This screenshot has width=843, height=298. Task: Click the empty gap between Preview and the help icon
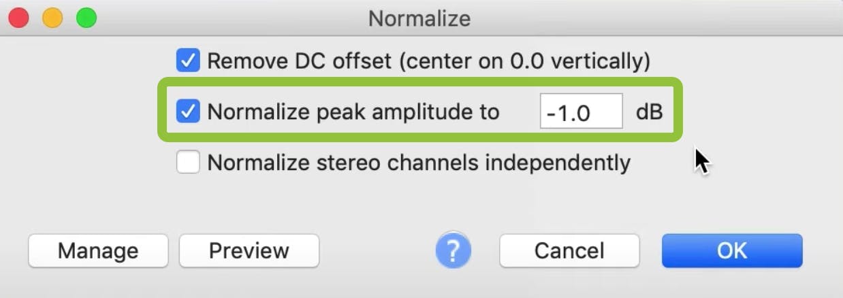377,251
